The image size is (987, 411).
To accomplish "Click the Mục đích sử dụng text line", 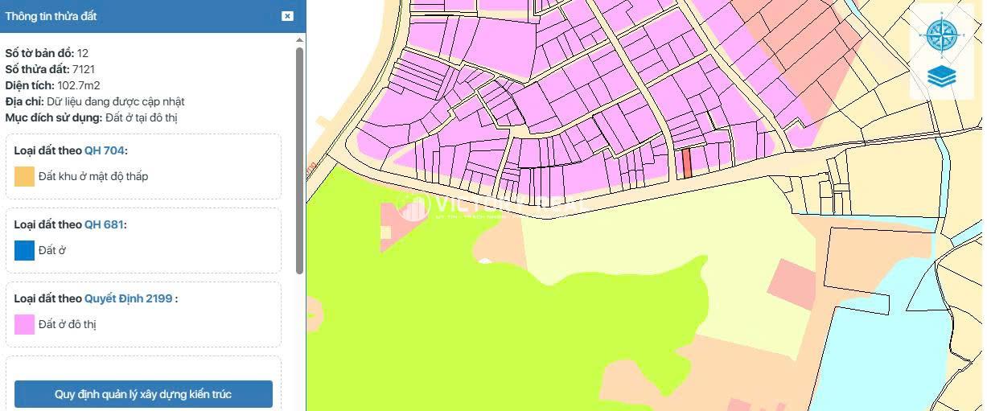I will click(x=91, y=117).
